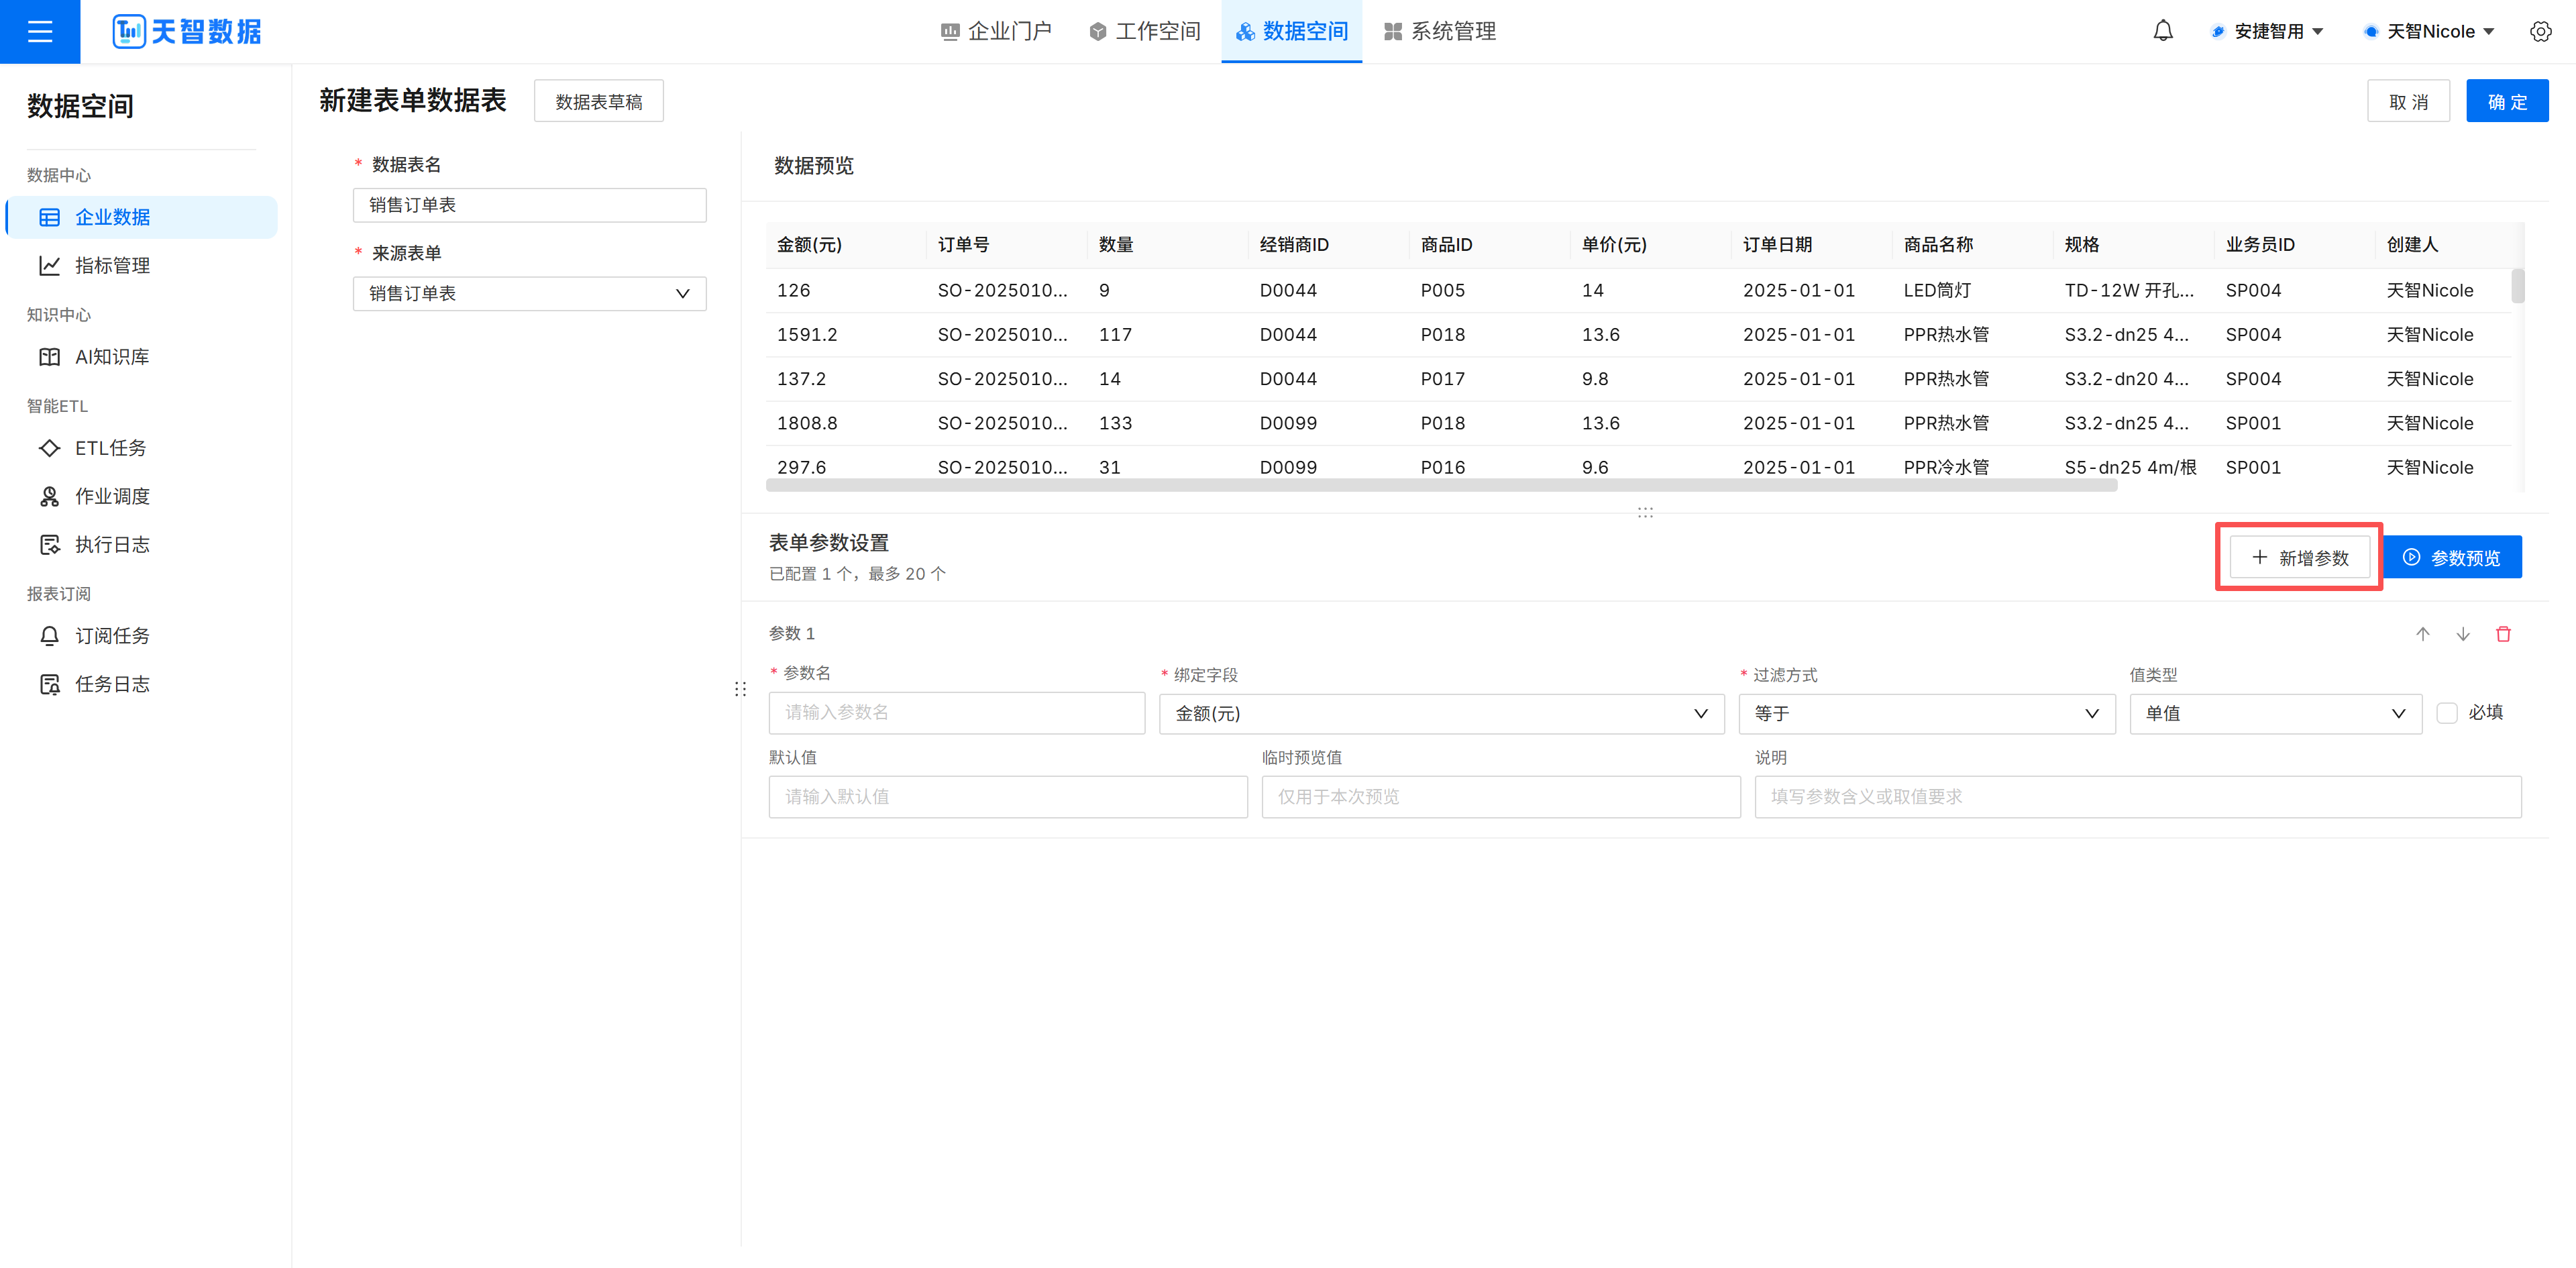Click the 新增参数 button
This screenshot has width=2576, height=1268.
[2299, 557]
